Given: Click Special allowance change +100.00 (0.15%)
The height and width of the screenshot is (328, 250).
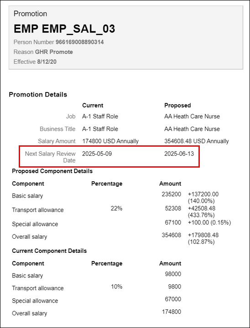Looking at the screenshot, I should [209, 223].
